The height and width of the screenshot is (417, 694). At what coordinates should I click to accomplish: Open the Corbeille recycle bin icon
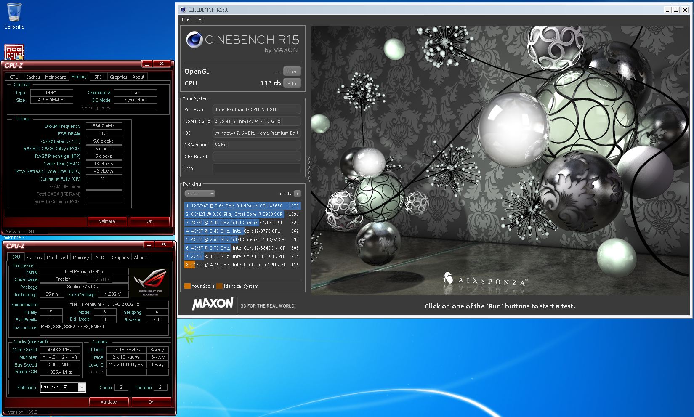pyautogui.click(x=14, y=16)
